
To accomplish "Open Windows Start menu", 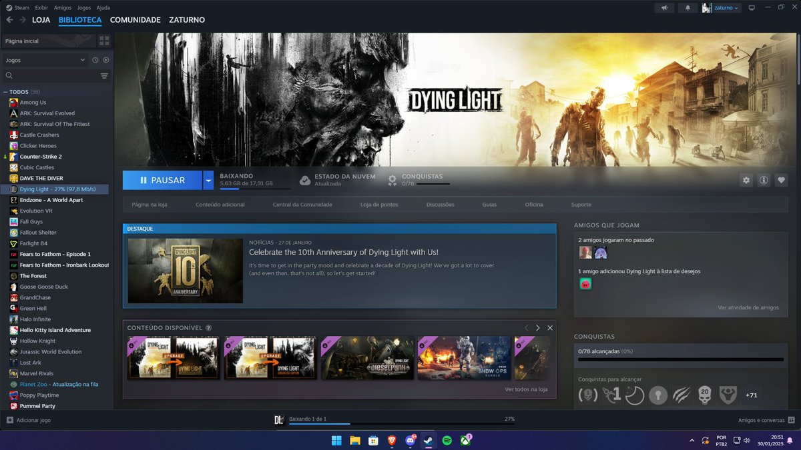I will 336,441.
